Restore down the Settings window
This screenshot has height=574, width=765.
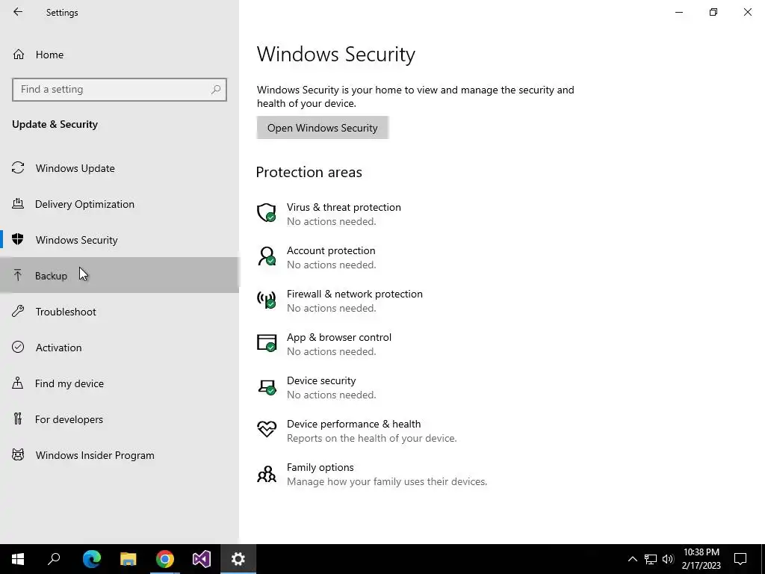(713, 12)
